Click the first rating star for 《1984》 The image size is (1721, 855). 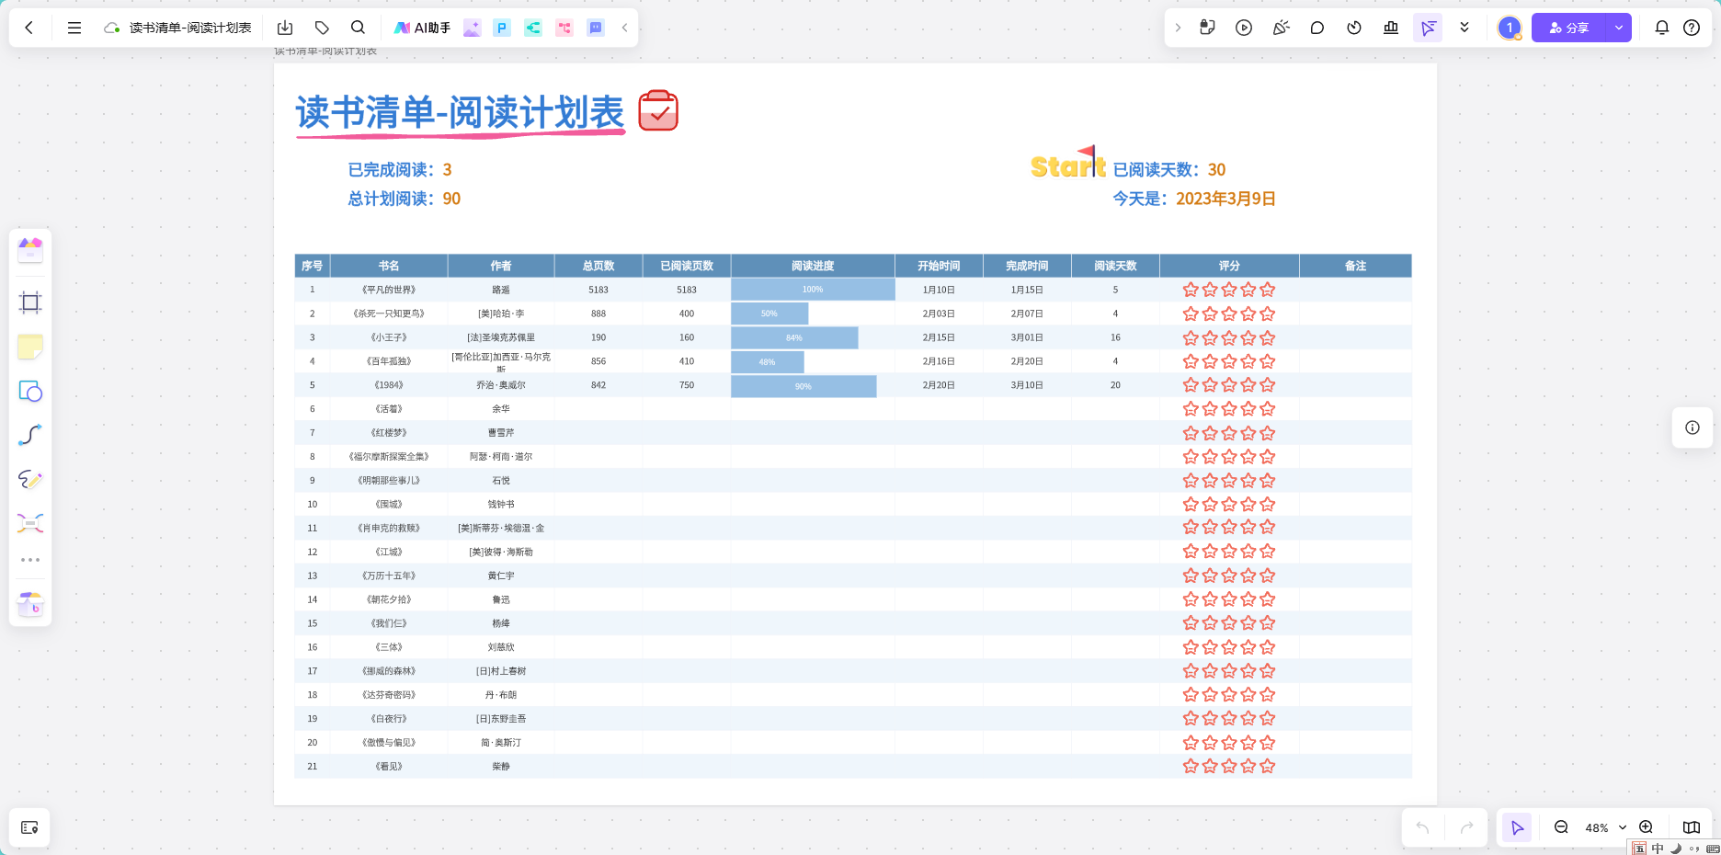coord(1191,385)
